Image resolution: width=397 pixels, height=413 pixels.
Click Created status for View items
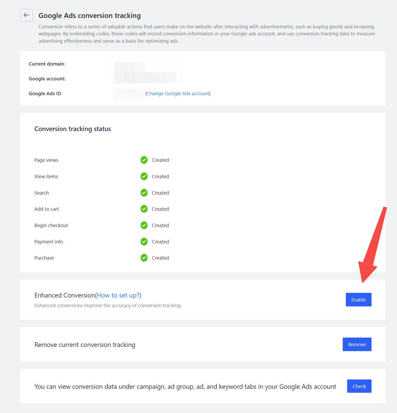pyautogui.click(x=160, y=176)
